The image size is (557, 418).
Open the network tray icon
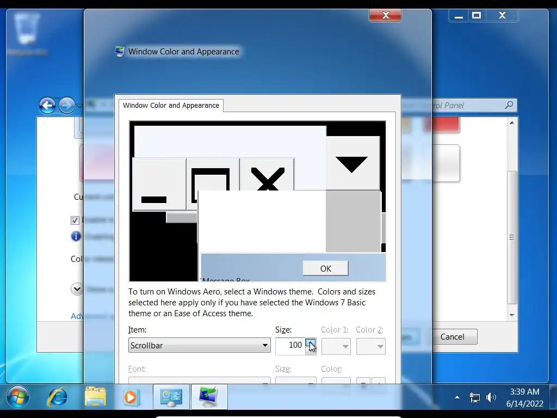point(474,397)
